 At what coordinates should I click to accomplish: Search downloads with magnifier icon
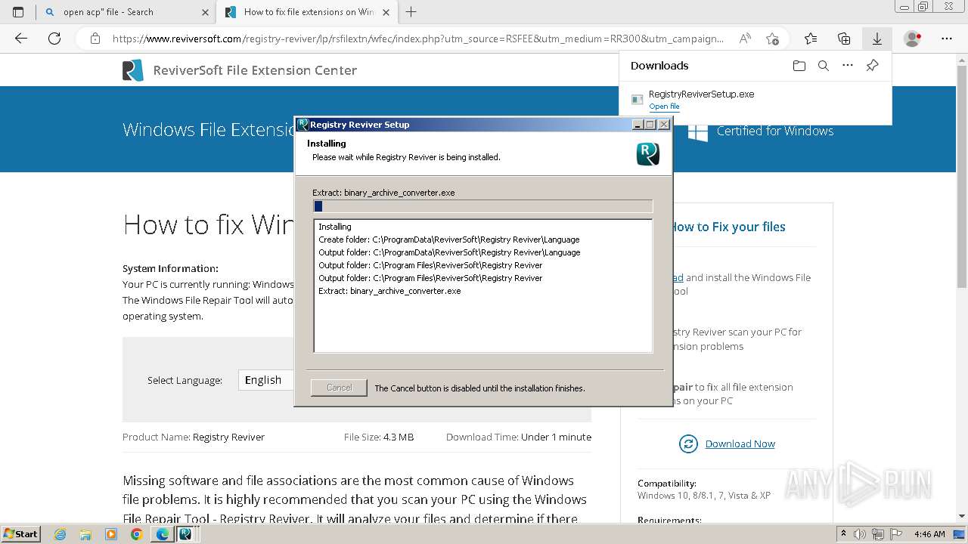[824, 66]
